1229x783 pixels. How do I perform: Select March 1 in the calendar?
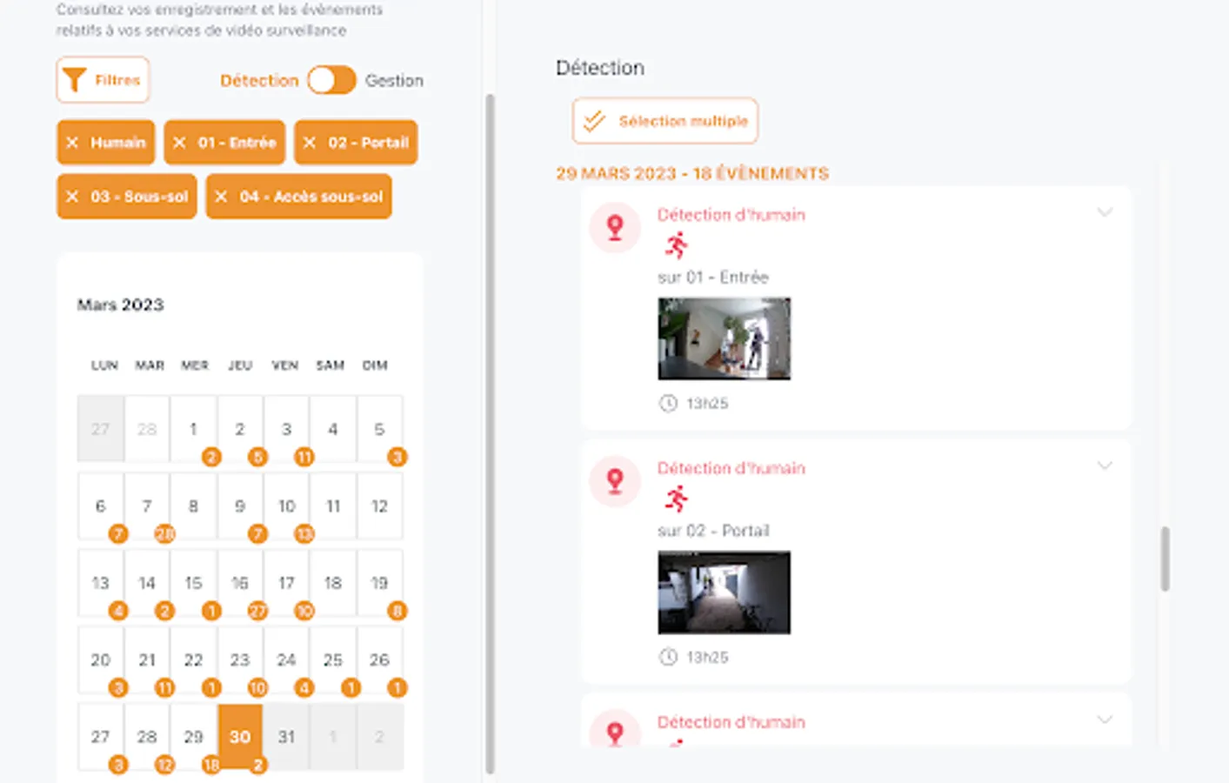(194, 429)
